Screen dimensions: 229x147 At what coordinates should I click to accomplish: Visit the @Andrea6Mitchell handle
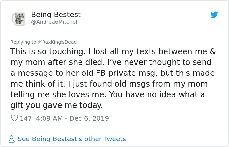click(x=55, y=22)
